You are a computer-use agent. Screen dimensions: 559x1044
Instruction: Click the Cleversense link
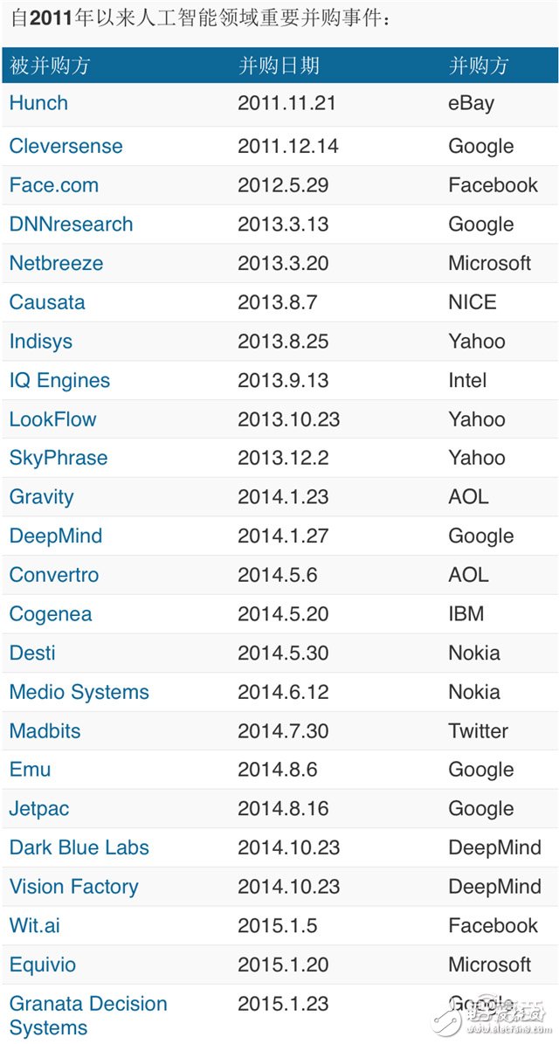point(66,146)
